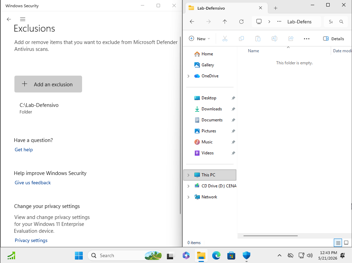Click the This PC monitor icon in address bar

click(x=259, y=22)
